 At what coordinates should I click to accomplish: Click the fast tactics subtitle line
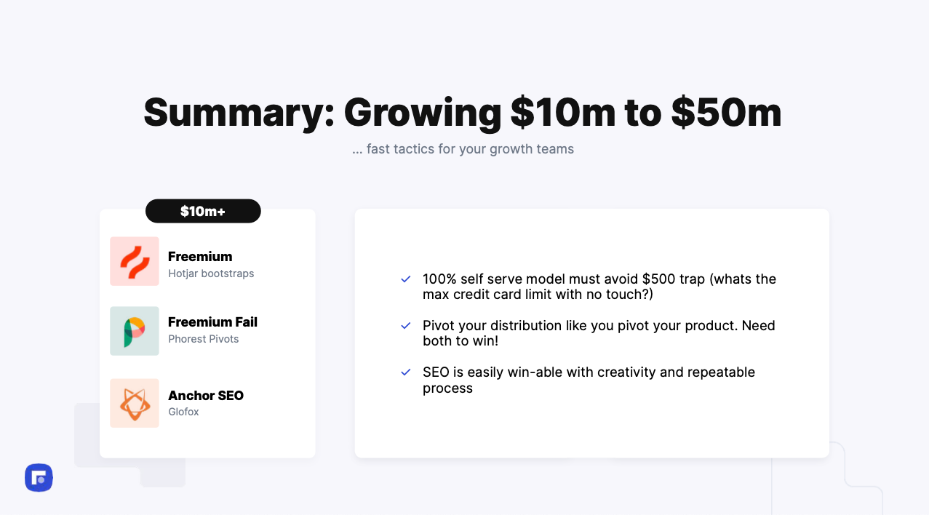click(x=463, y=149)
